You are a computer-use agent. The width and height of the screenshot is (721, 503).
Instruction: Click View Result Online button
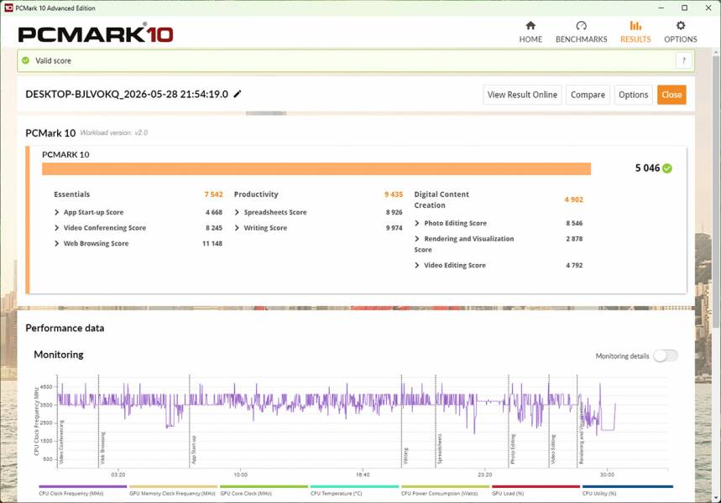pyautogui.click(x=522, y=95)
